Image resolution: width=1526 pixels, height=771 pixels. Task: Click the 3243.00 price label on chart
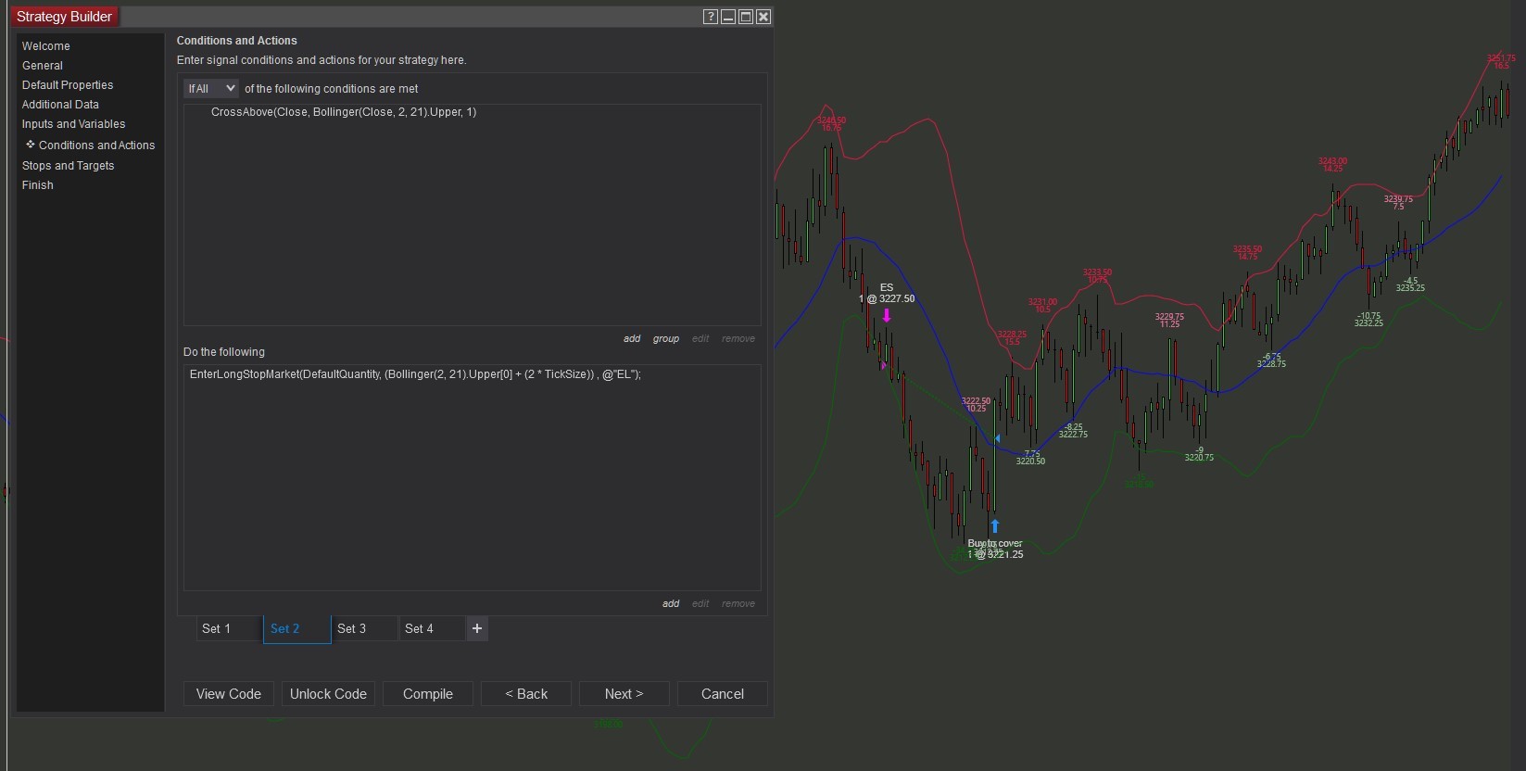click(1332, 161)
